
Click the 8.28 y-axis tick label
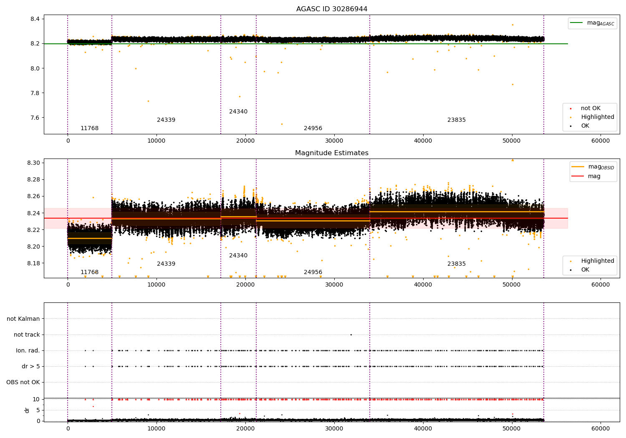33,179
